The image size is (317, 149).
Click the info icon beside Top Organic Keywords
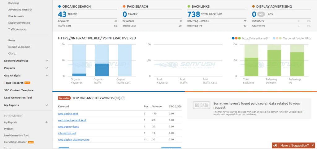(x=123, y=98)
